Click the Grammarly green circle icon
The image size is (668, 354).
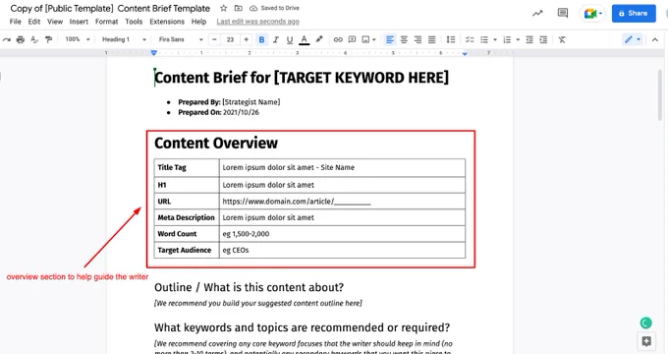(x=645, y=323)
